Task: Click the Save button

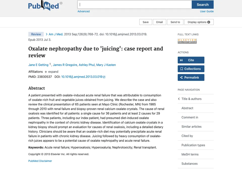Action: pos(145,22)
